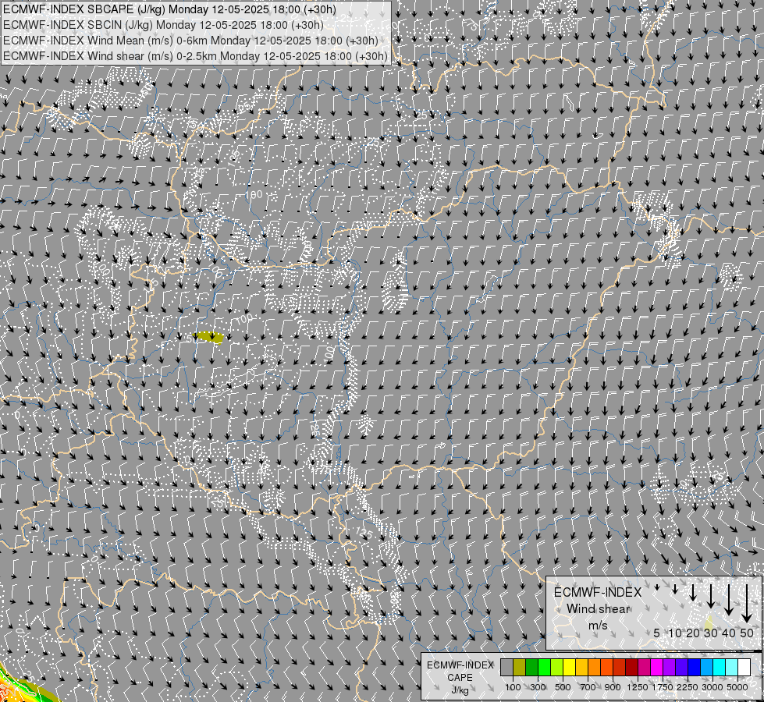Click "ECMWF-INDEX" in the wind shear legend

[598, 592]
